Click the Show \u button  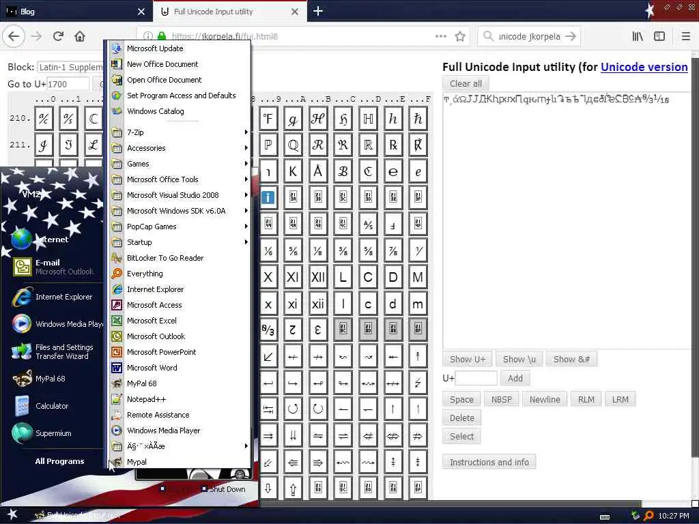click(519, 359)
